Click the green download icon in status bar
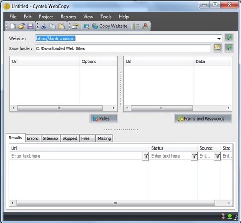 pos(230,217)
